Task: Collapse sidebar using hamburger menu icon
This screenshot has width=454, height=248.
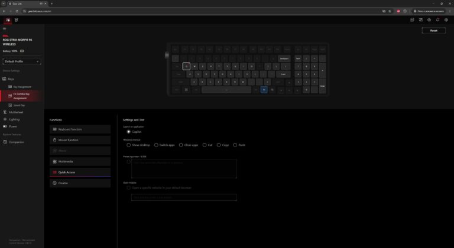Action: 4,29
